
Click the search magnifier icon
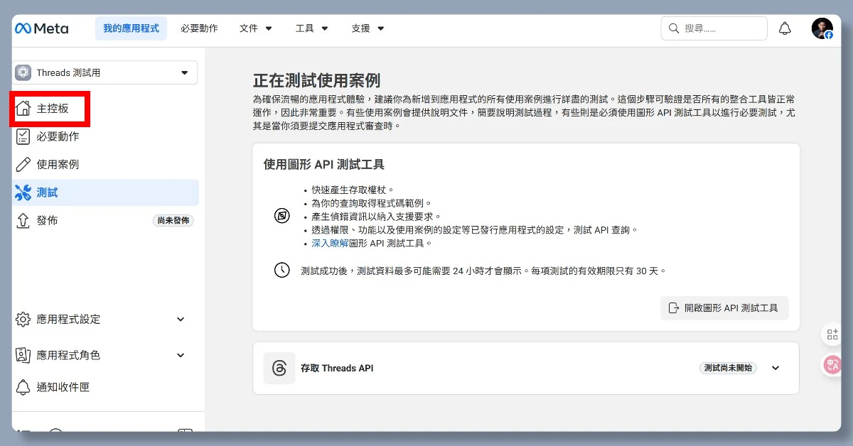673,28
